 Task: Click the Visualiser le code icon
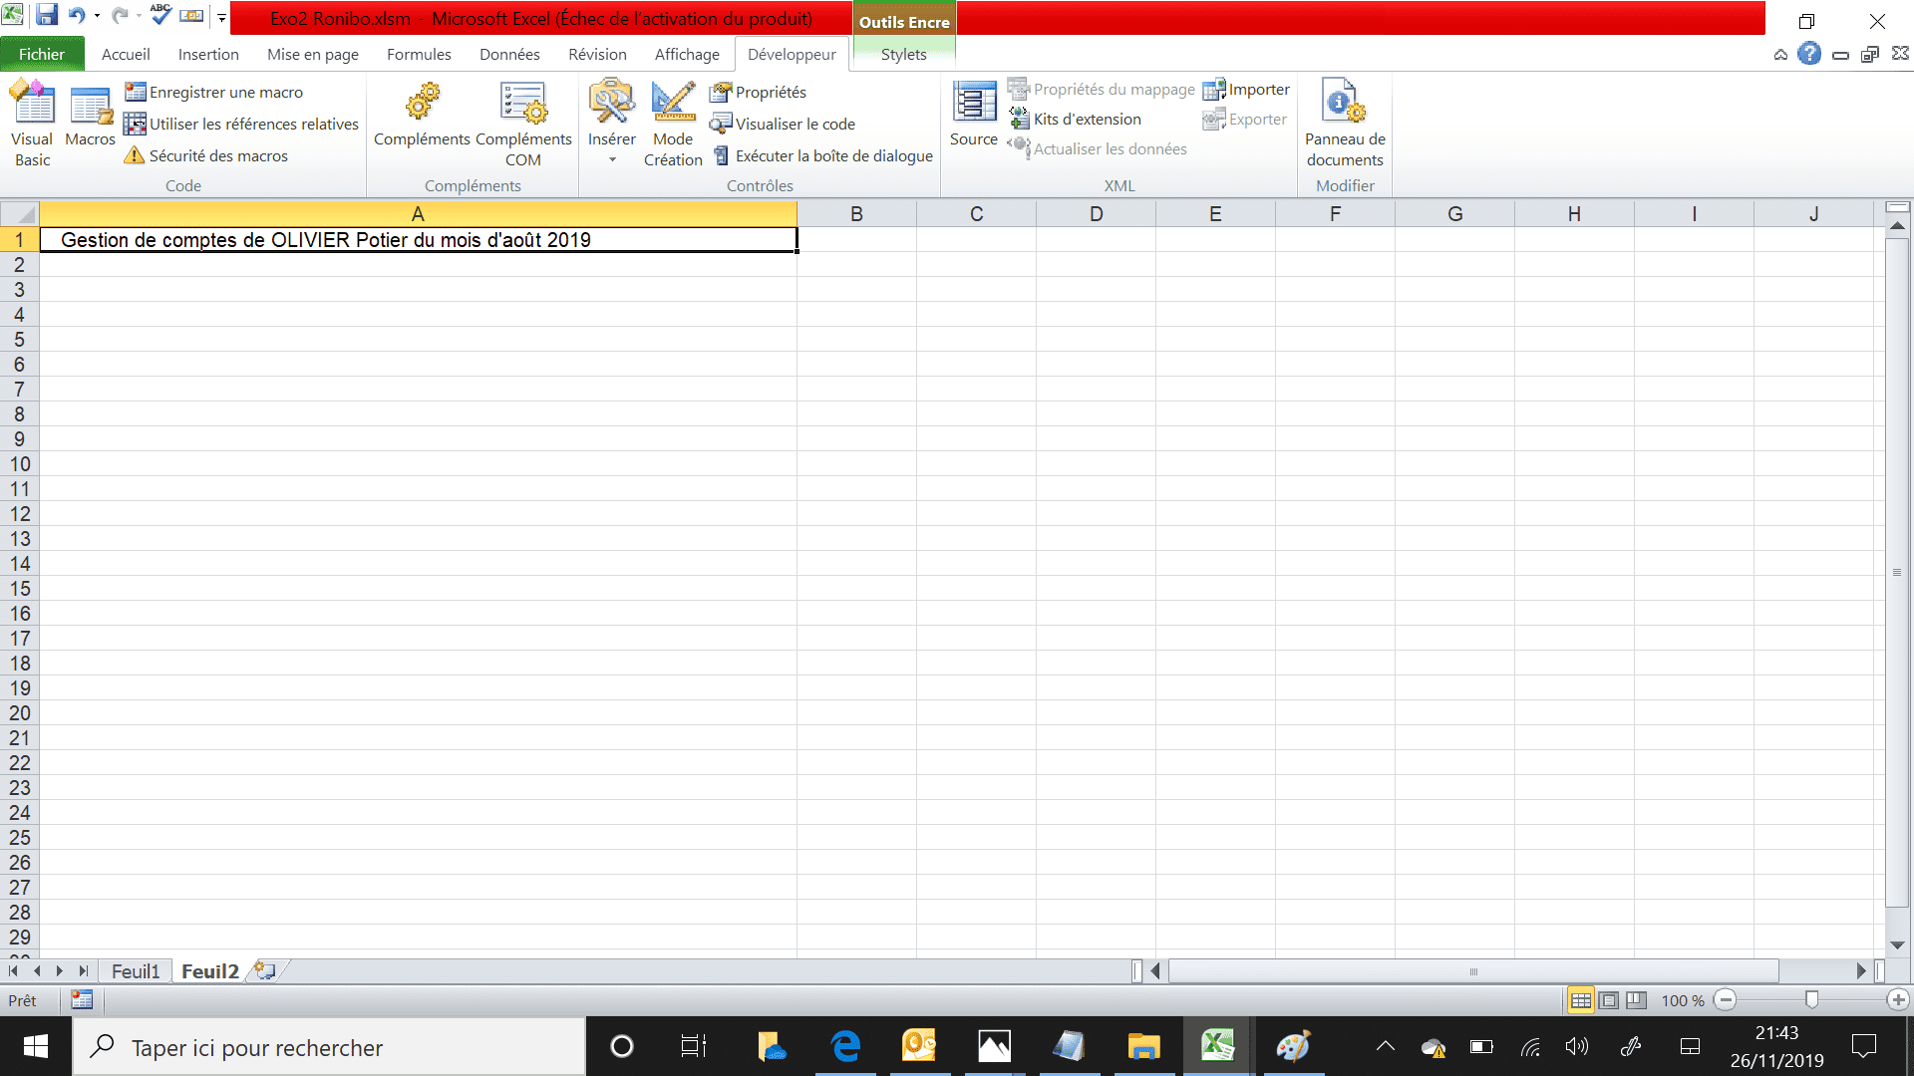click(x=721, y=124)
